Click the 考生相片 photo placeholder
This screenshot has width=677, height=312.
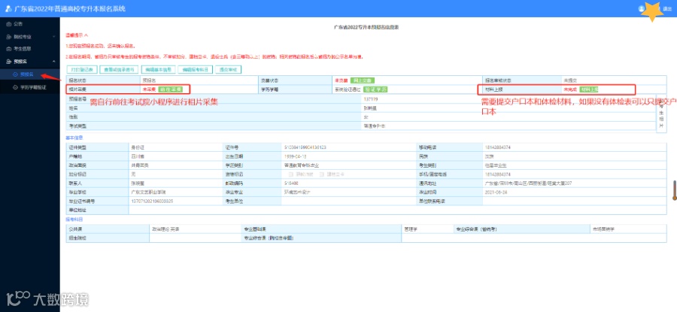tap(660, 113)
